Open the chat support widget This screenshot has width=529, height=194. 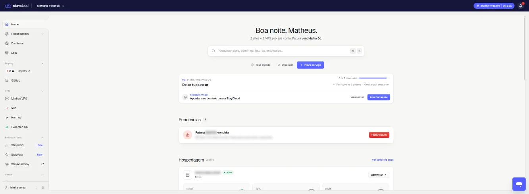point(519,184)
